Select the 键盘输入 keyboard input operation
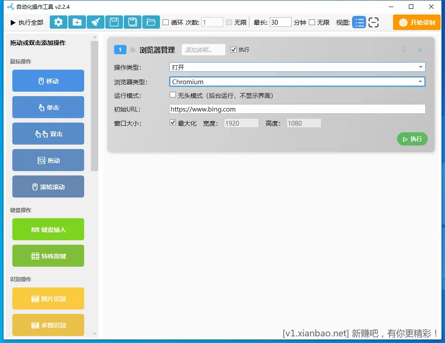Screen dimensions: 445x343 pos(48,229)
